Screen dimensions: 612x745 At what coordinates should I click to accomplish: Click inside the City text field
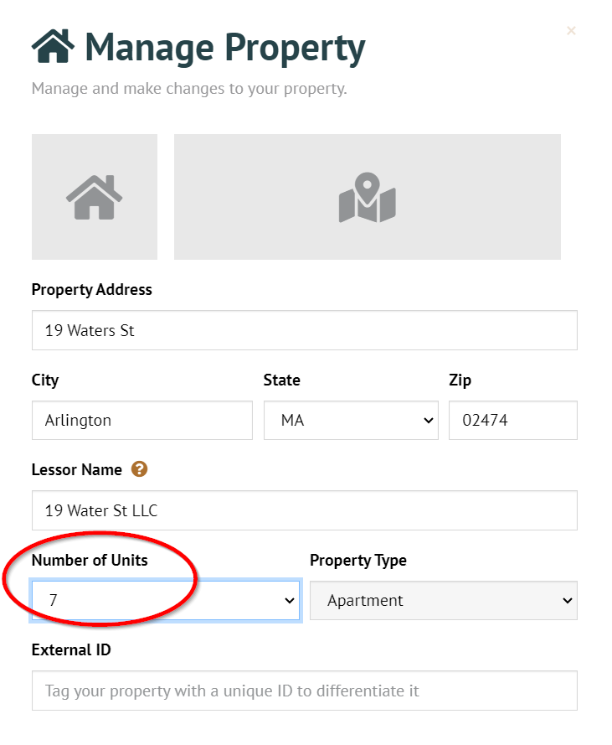pyautogui.click(x=141, y=420)
